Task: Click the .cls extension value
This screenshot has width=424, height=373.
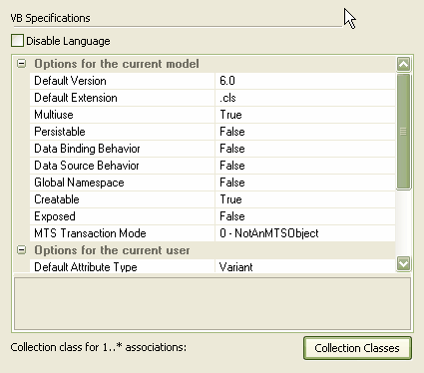Action: click(x=305, y=98)
